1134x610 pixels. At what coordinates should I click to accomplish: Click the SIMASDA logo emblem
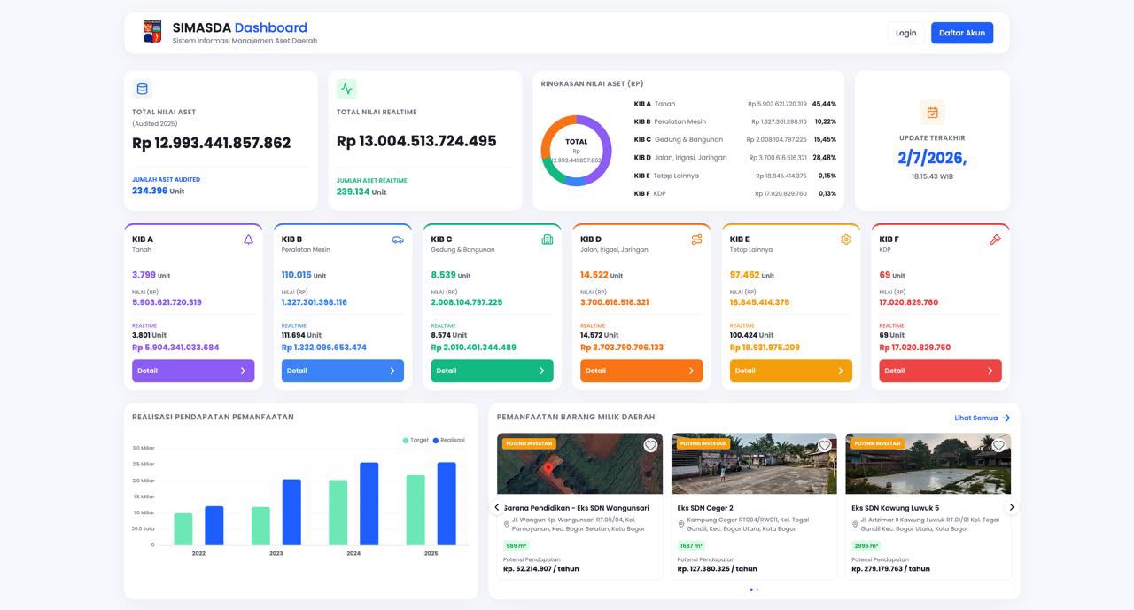152,32
